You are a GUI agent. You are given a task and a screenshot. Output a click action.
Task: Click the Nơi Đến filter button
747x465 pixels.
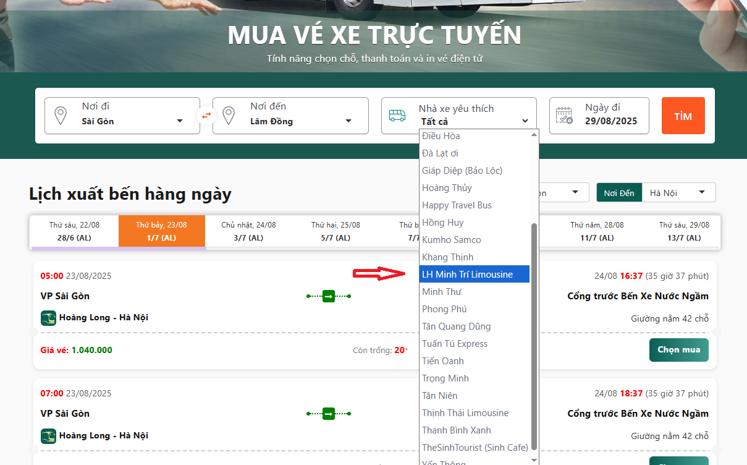(619, 193)
